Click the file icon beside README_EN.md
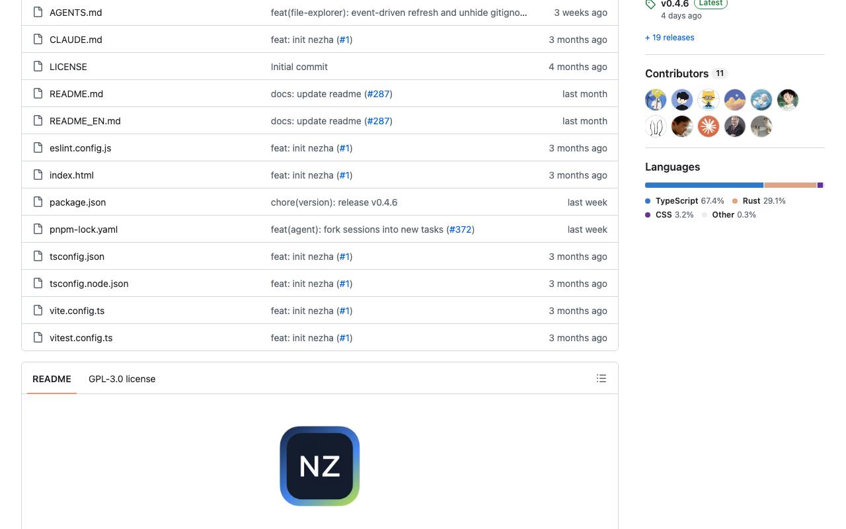The width and height of the screenshot is (846, 529). (38, 121)
